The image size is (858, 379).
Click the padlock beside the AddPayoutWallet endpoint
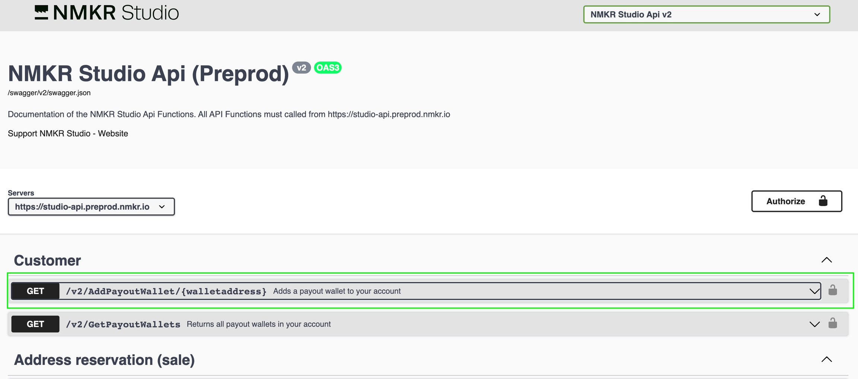point(833,290)
